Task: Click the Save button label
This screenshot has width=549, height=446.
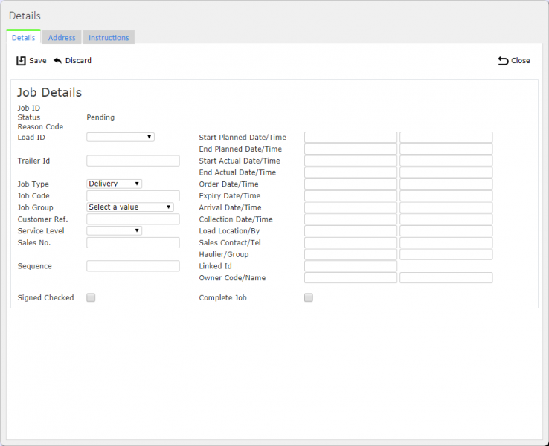Action: 38,61
